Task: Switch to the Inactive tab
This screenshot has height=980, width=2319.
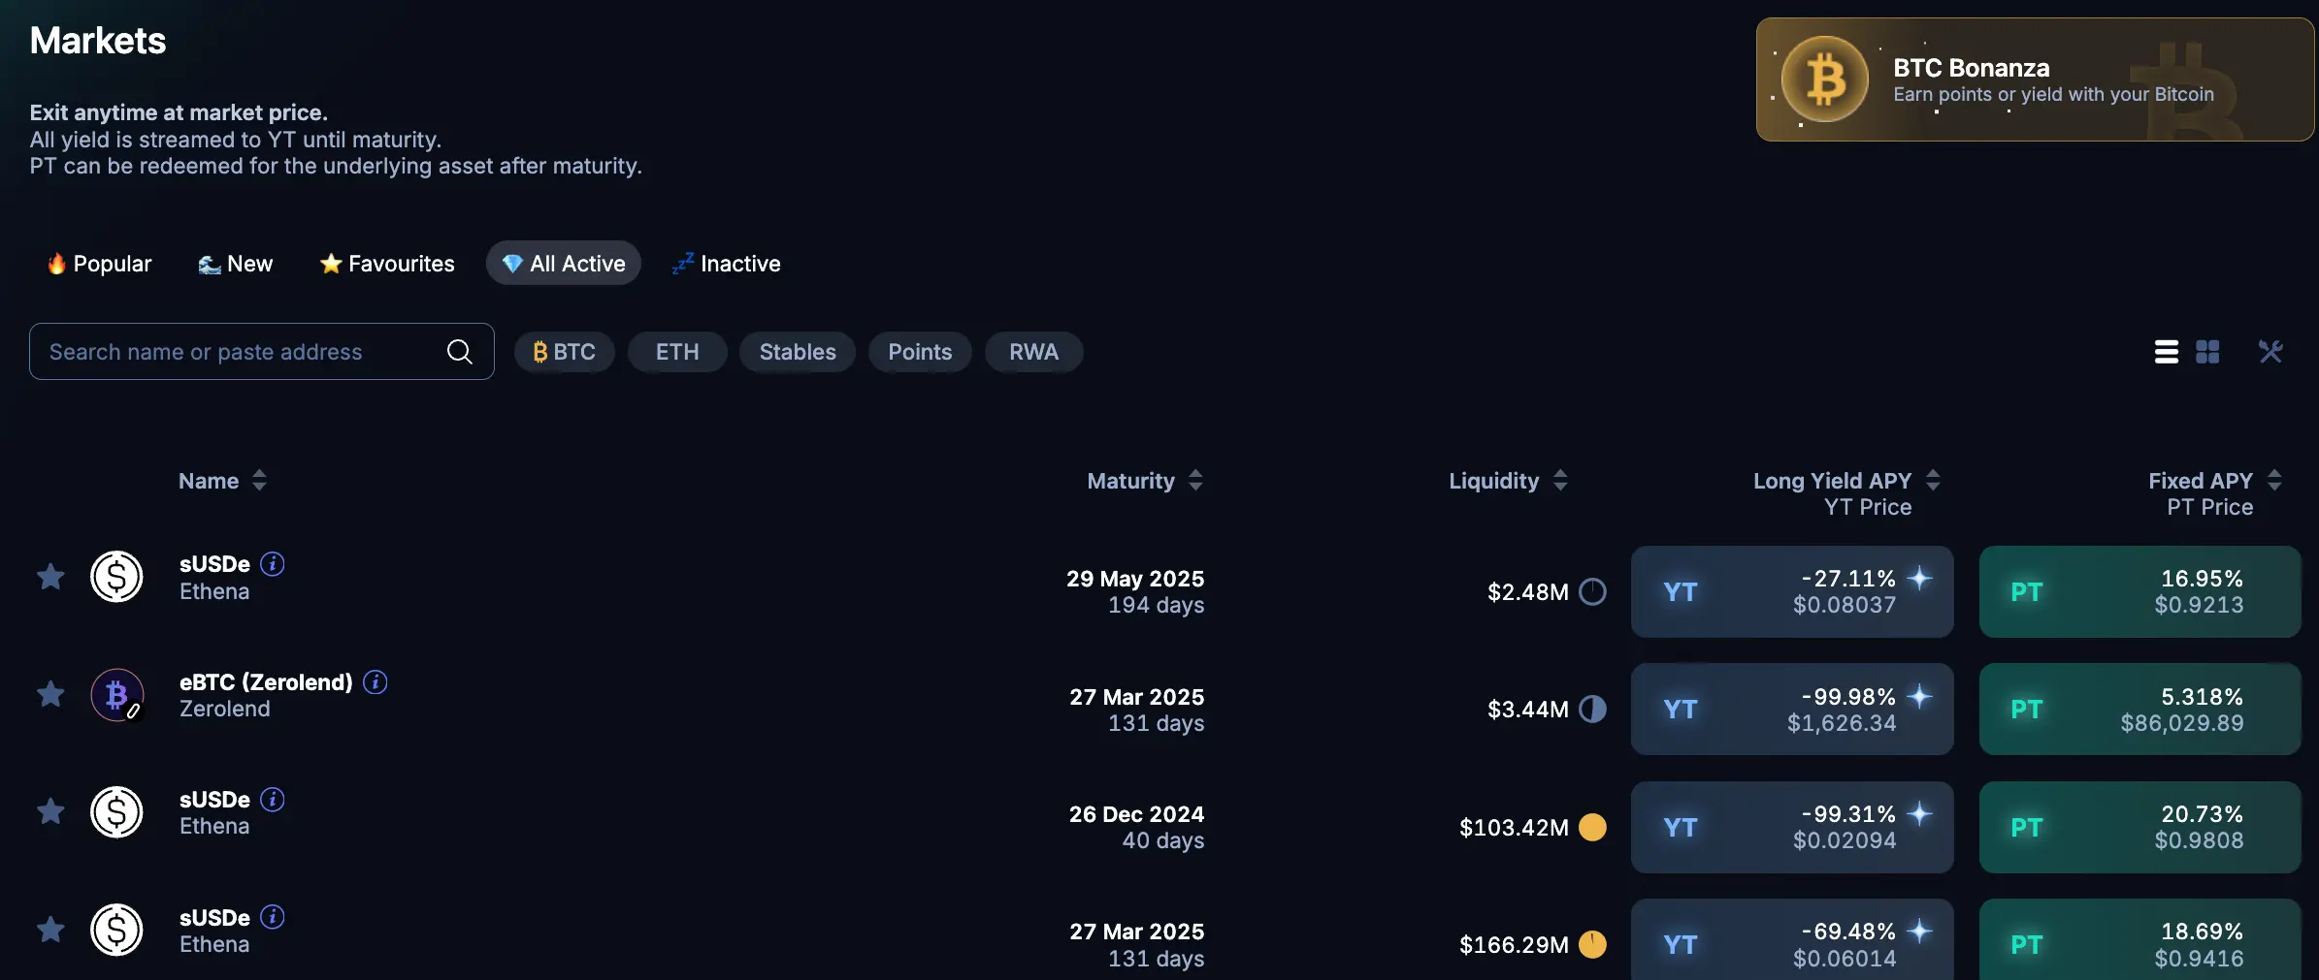Action: click(727, 264)
